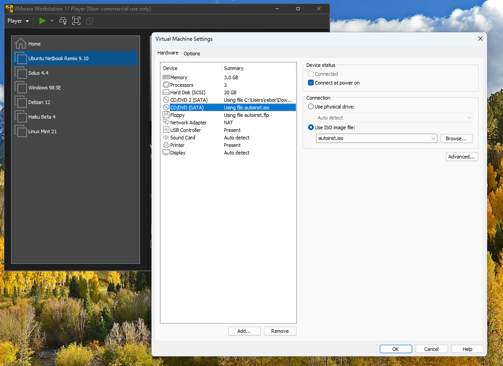Screen dimensions: 503x366
Task: Click the green Play virtual machine icon
Action: tap(43, 21)
